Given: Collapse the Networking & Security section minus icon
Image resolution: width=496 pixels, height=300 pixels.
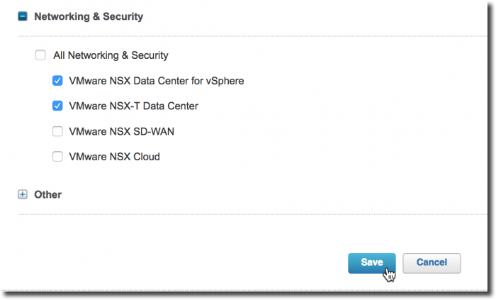Looking at the screenshot, I should coord(23,16).
